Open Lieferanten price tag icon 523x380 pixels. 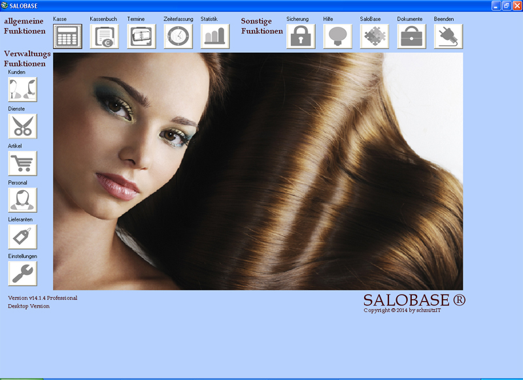(x=23, y=237)
